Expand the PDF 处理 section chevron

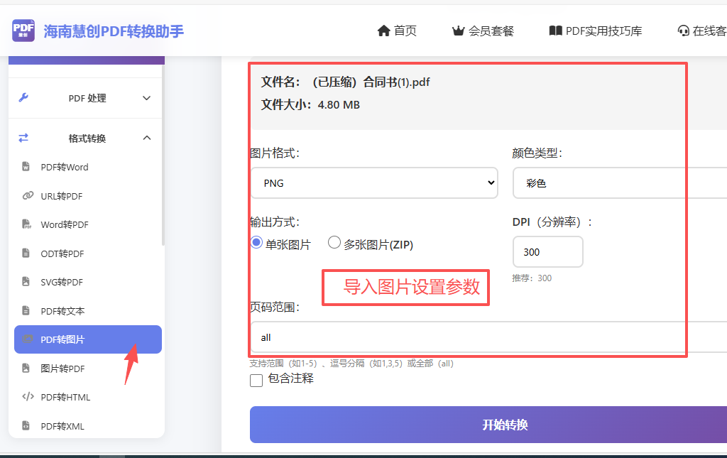pos(146,98)
